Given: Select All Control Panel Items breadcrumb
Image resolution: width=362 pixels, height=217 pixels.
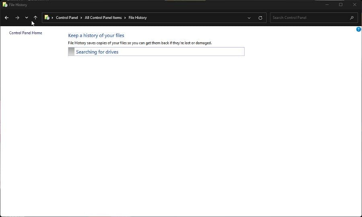Looking at the screenshot, I should [x=103, y=18].
